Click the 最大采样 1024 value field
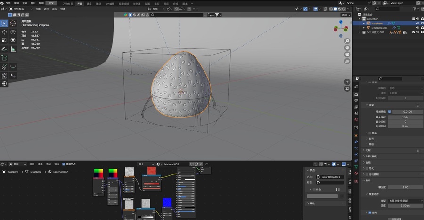This screenshot has width=424, height=220. coord(405,118)
